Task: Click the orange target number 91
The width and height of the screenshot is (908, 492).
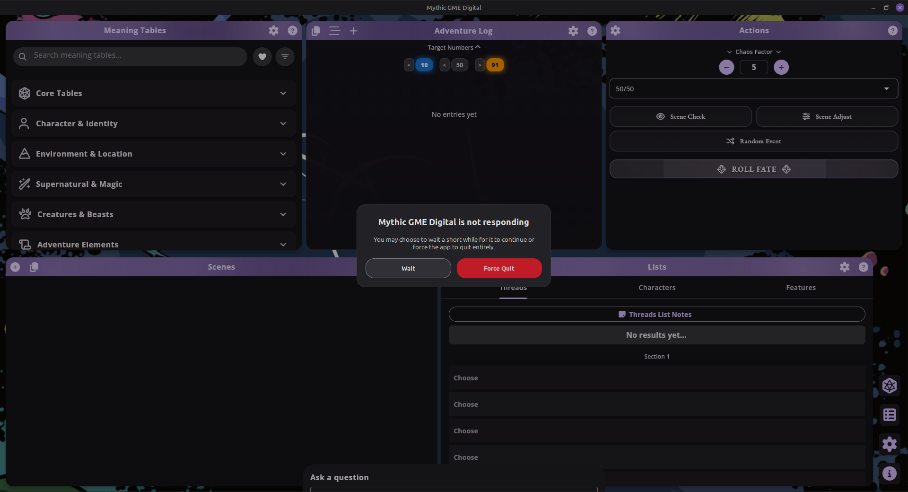Action: (x=495, y=65)
